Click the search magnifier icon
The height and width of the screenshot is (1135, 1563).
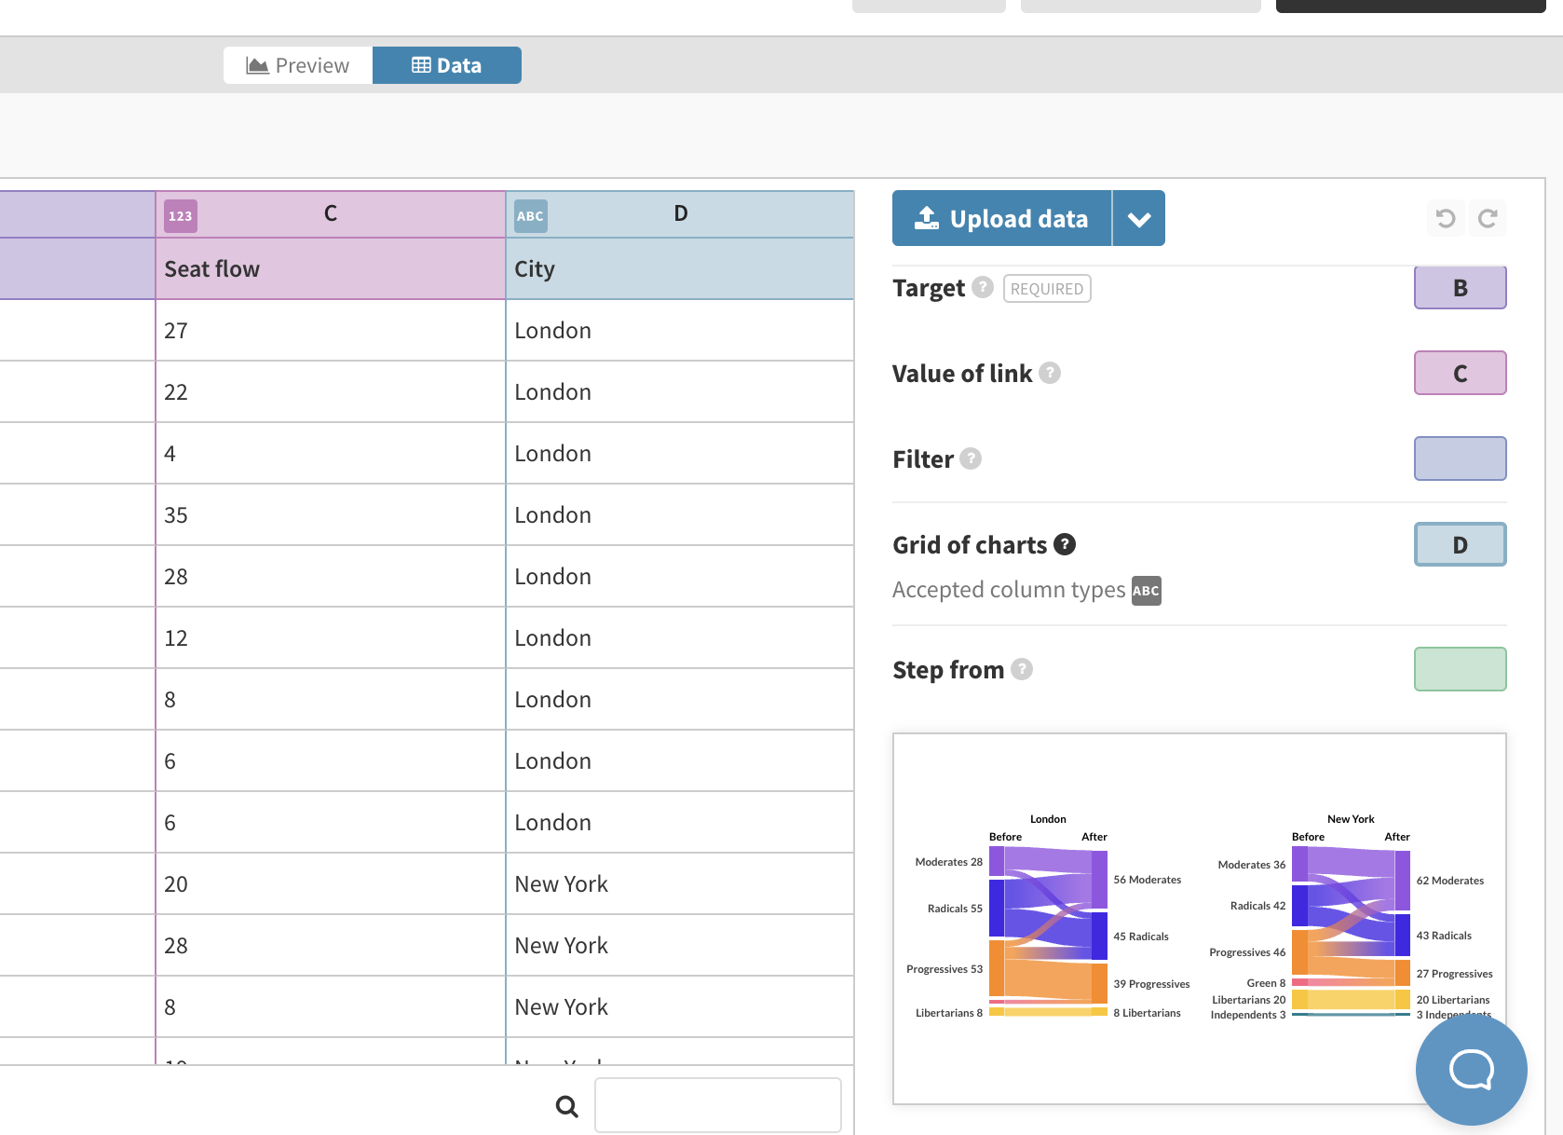[566, 1105]
